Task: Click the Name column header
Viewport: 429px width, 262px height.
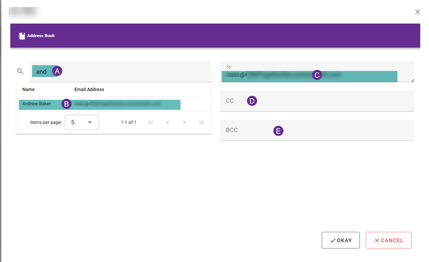Action: point(29,89)
